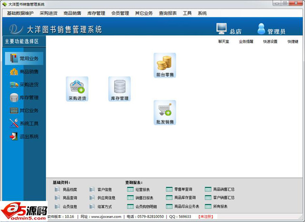This screenshot has height=222, width=305.
Task: Click the 快捷键 link
Action: (x=293, y=41)
